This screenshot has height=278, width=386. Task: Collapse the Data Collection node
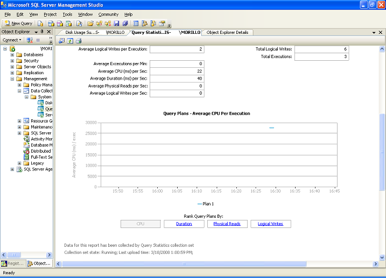19,91
